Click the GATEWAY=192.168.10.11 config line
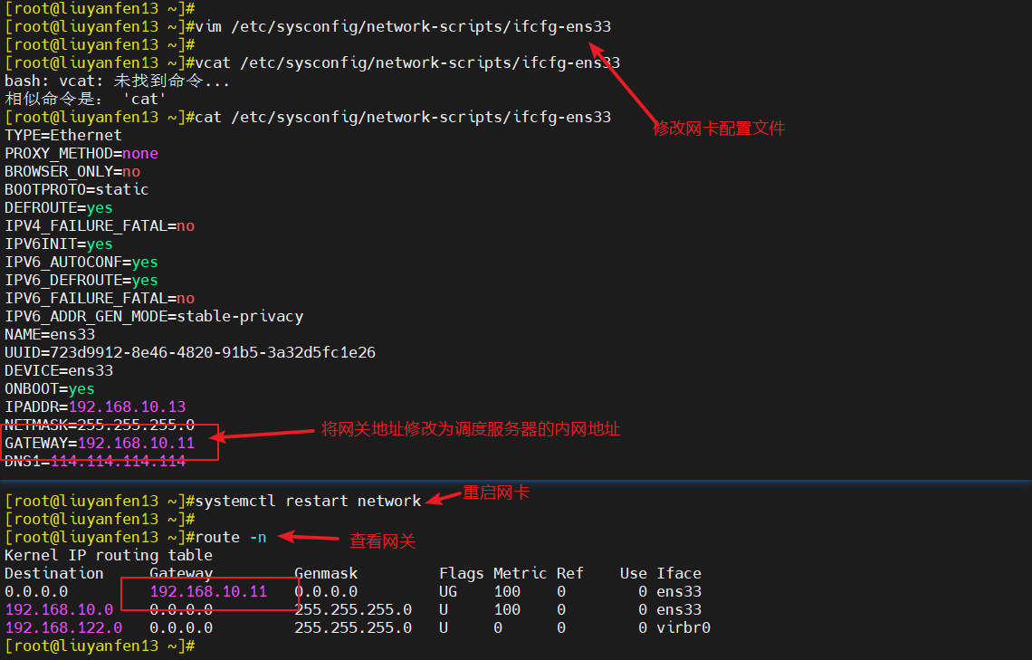 (100, 443)
